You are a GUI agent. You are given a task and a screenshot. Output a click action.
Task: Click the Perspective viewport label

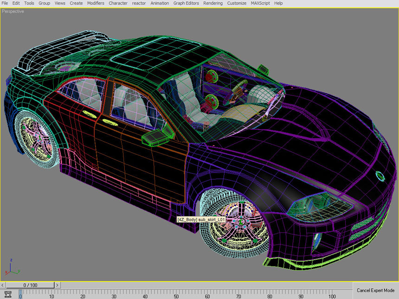click(13, 12)
